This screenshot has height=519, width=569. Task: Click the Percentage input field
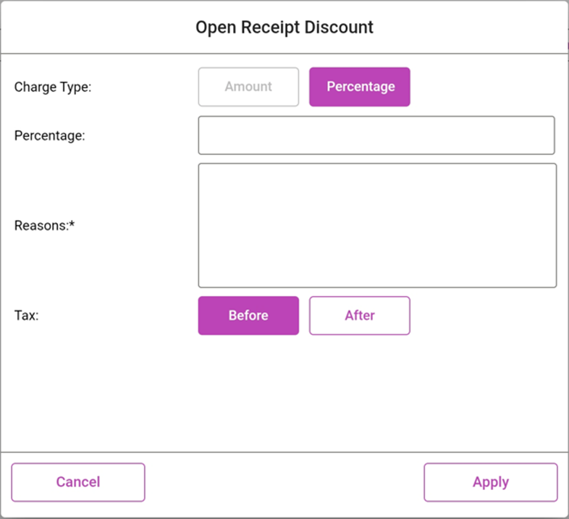tap(376, 135)
